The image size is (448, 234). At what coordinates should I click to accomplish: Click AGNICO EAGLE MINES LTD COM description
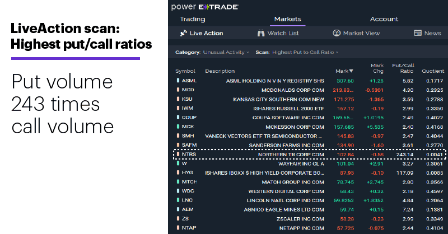click(284, 210)
